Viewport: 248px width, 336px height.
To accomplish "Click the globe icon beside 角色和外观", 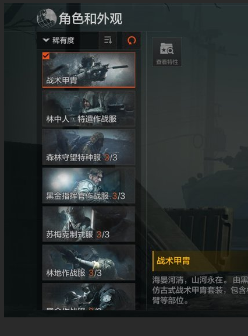I will 47,19.
